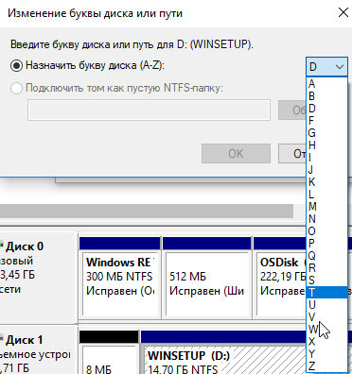The image size is (352, 374).
Task: Select the 512 MB partition on Disk 0
Action: 207,277
